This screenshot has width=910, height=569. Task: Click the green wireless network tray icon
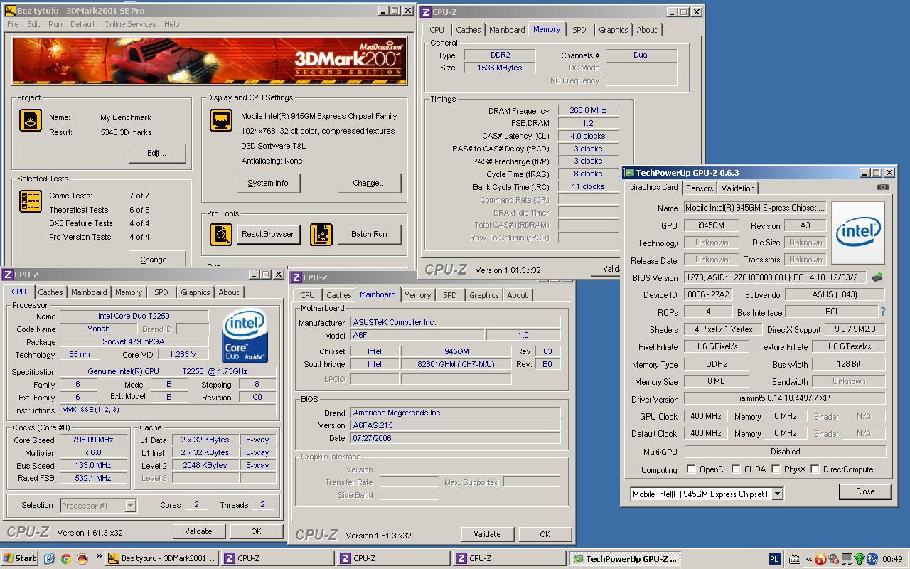coord(859,559)
